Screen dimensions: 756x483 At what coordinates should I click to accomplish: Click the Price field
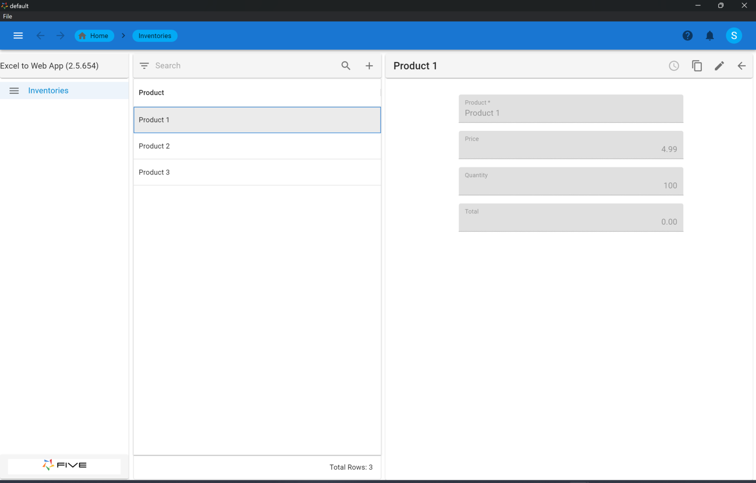tap(570, 145)
